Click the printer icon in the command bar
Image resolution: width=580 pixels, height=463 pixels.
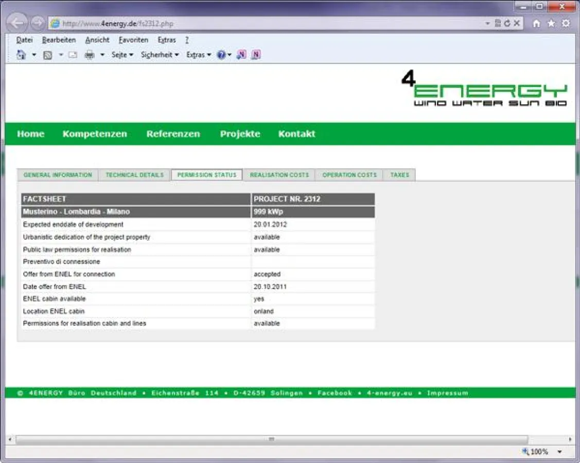(90, 55)
